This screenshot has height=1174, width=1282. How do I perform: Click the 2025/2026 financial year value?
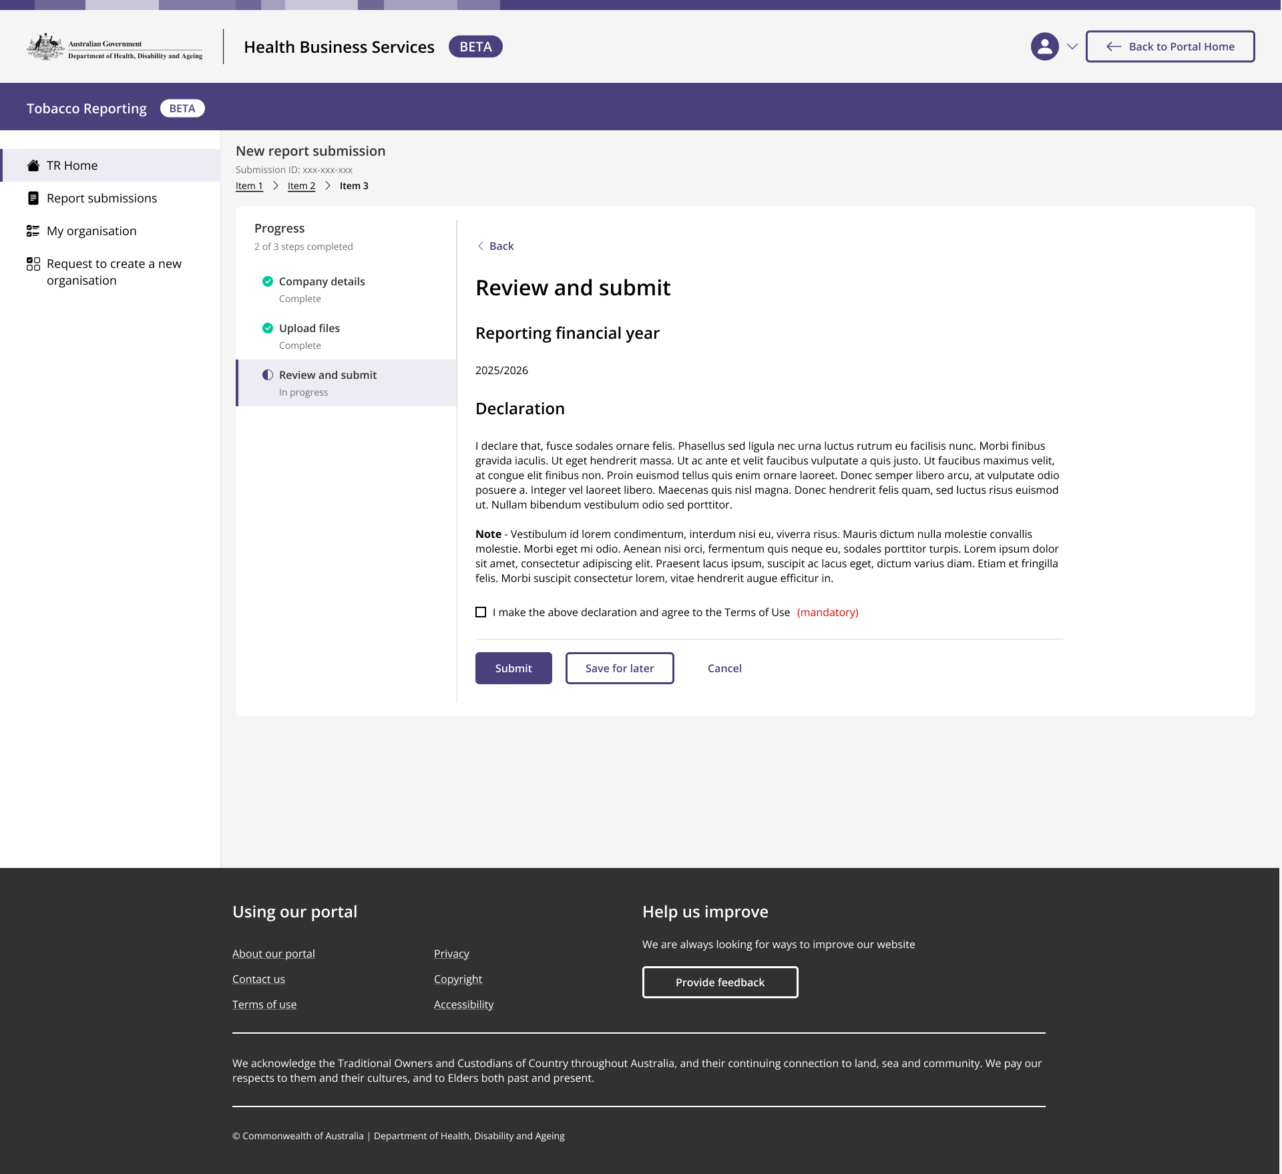501,370
